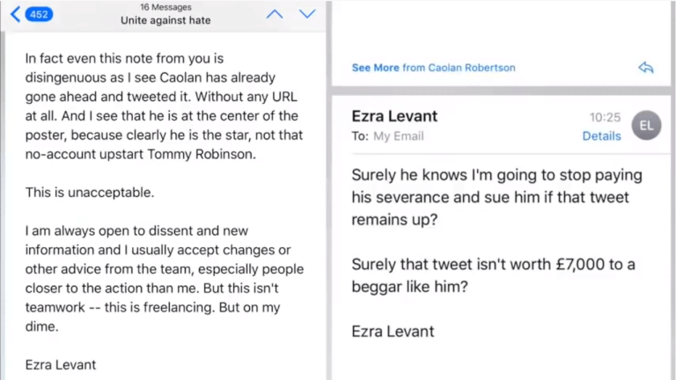Click paragraph beginning 'I am always open'
The width and height of the screenshot is (676, 380).
(x=165, y=278)
